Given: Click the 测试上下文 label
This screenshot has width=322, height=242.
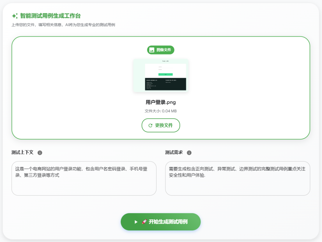Looking at the screenshot, I should (x=22, y=152).
